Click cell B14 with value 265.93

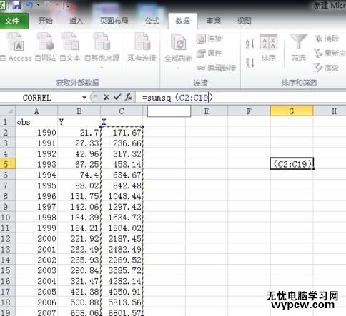point(79,260)
